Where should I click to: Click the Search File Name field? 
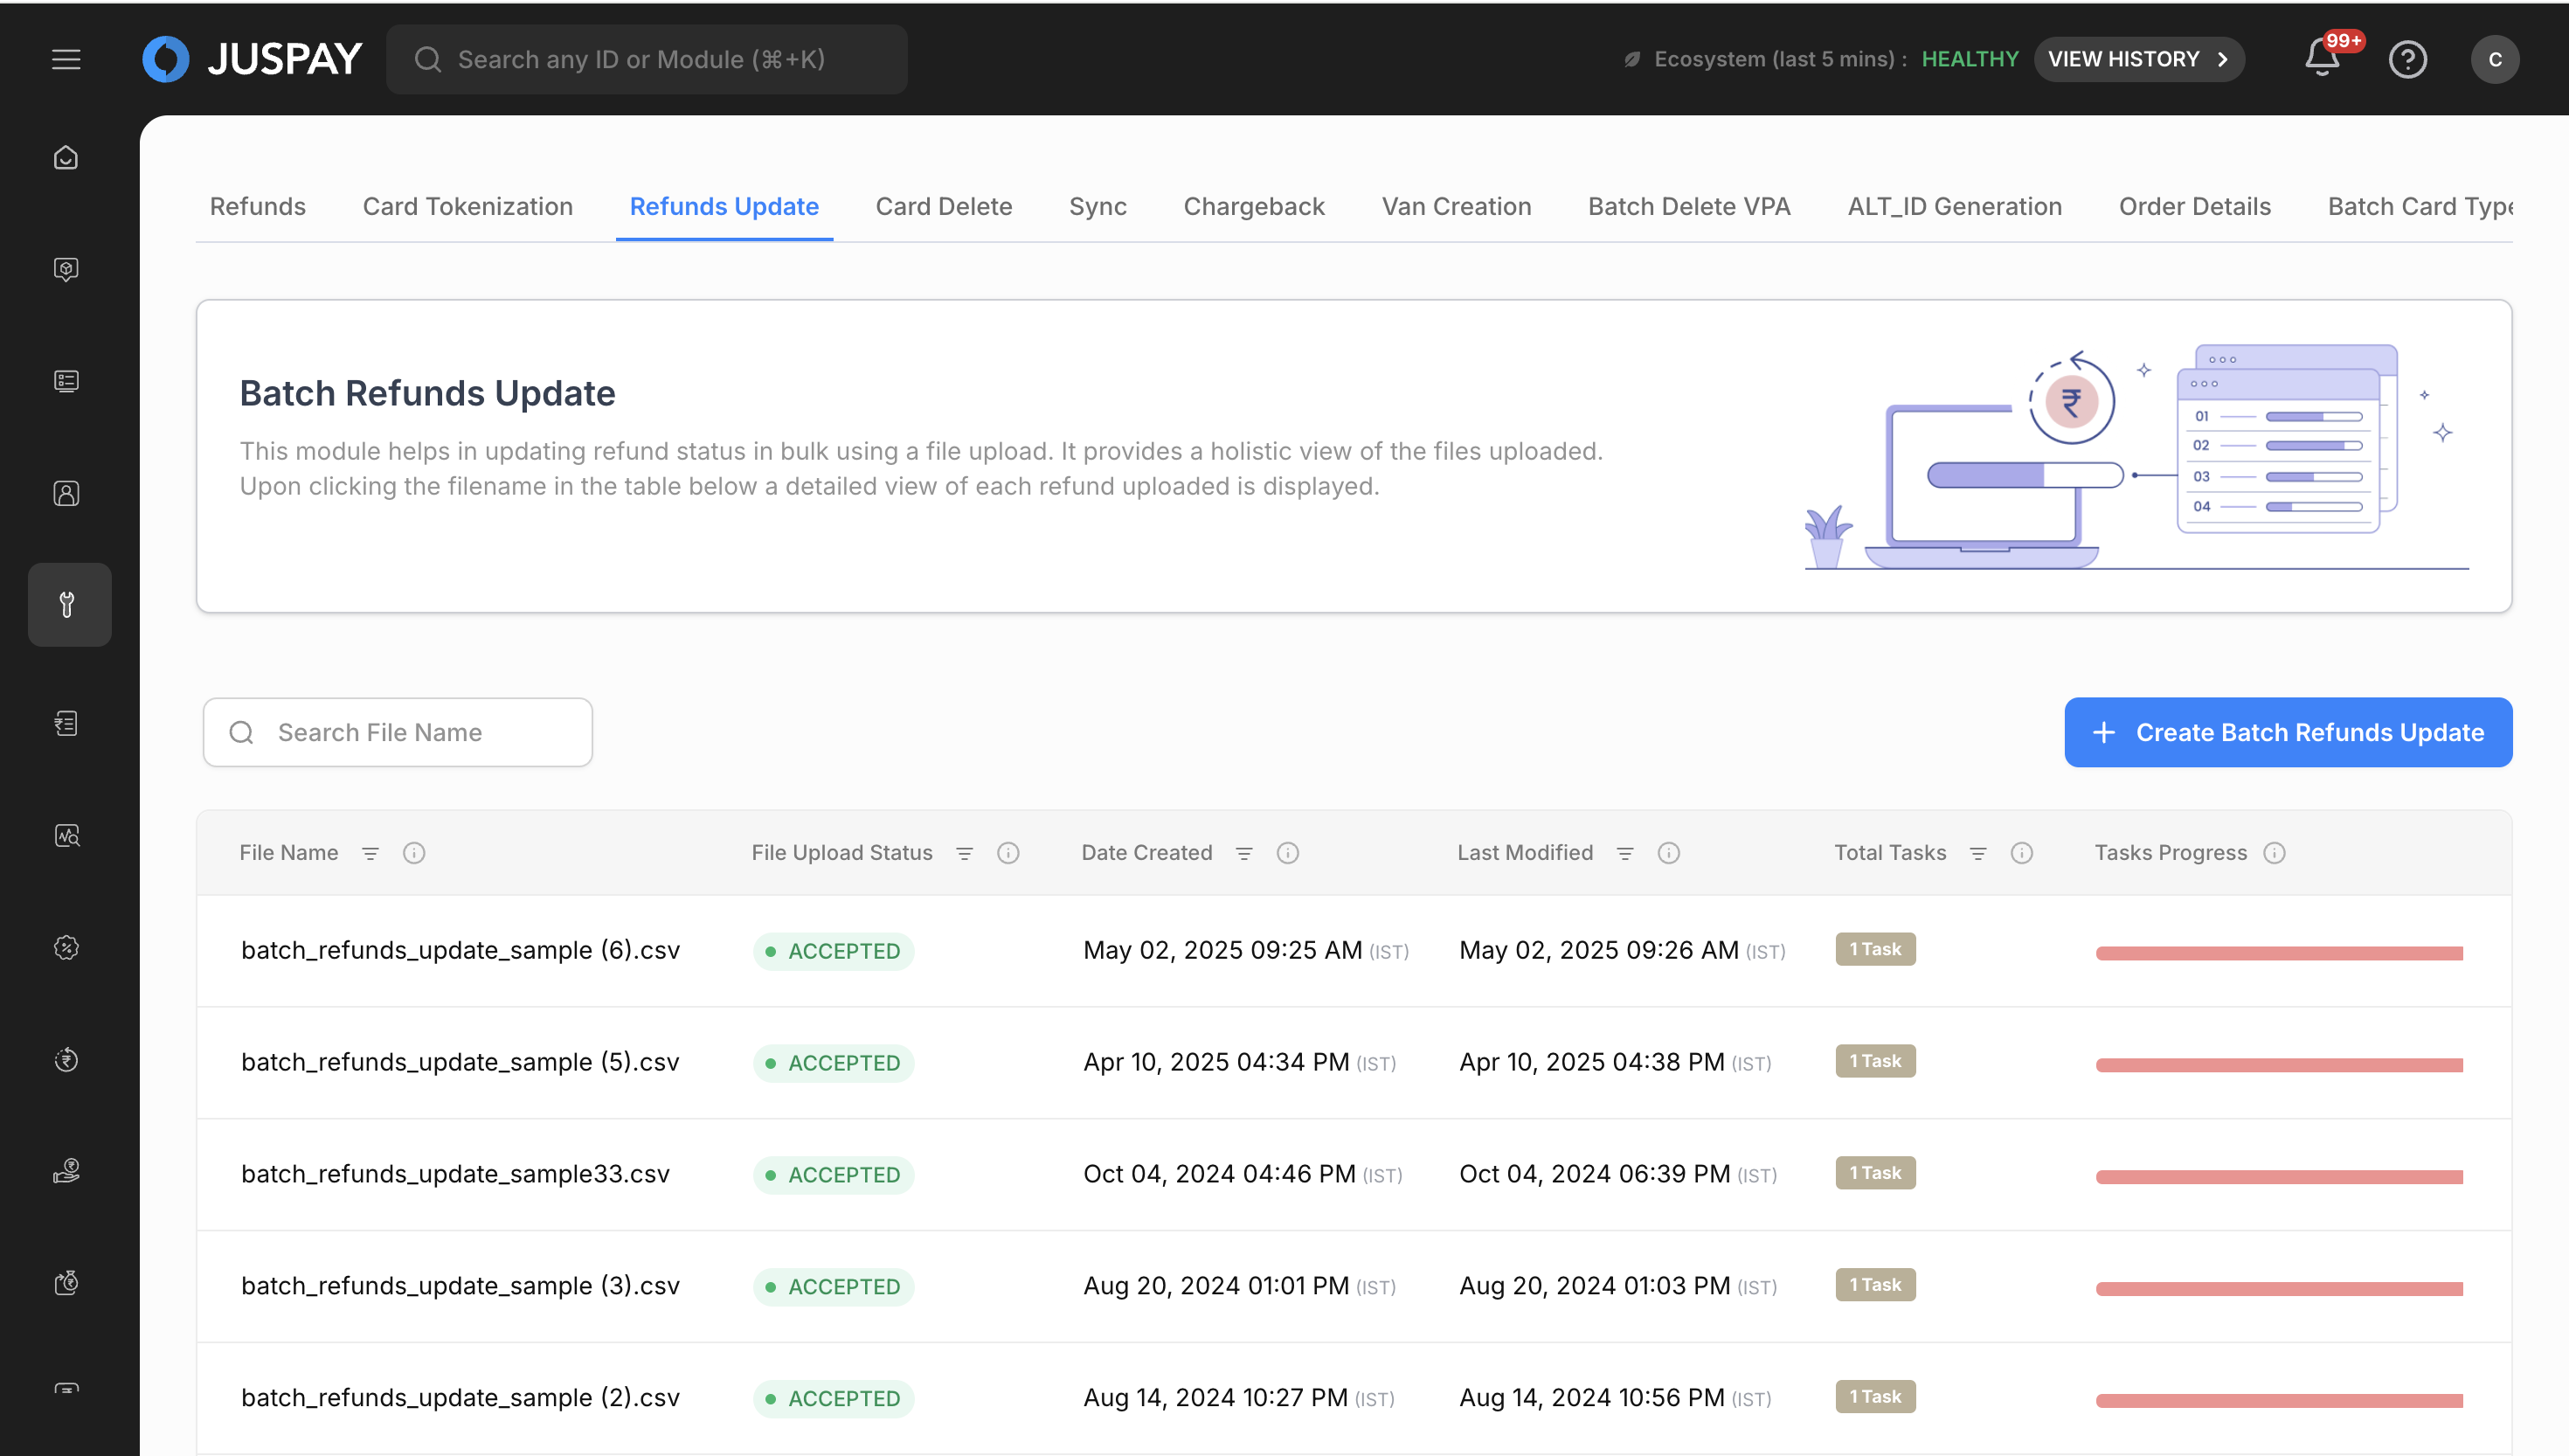point(398,732)
